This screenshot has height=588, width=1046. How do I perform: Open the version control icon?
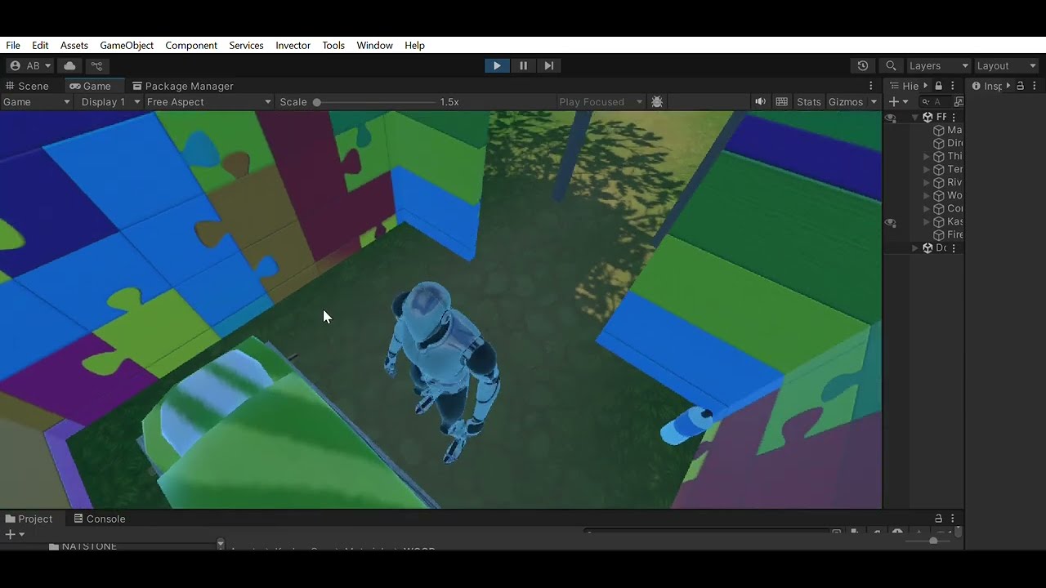point(96,65)
